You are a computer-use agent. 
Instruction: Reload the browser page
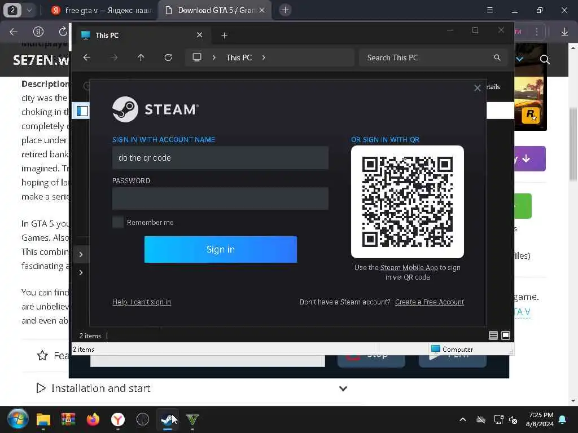[x=63, y=32]
